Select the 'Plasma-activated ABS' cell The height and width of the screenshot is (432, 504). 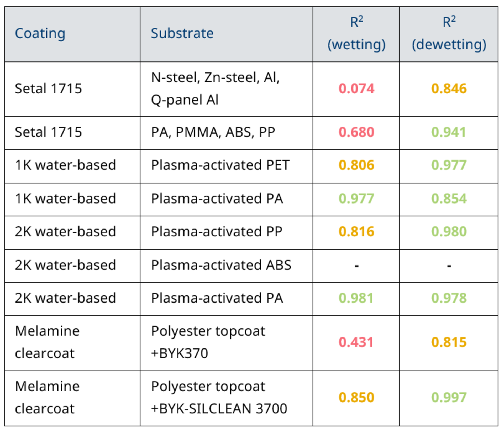pyautogui.click(x=221, y=265)
